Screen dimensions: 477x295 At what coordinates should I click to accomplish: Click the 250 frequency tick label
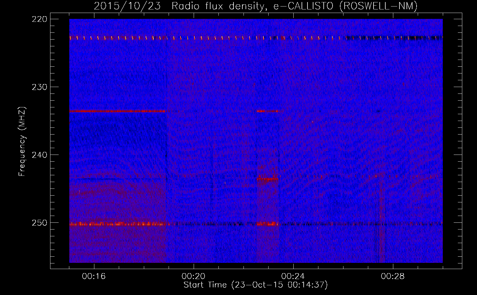[39, 223]
